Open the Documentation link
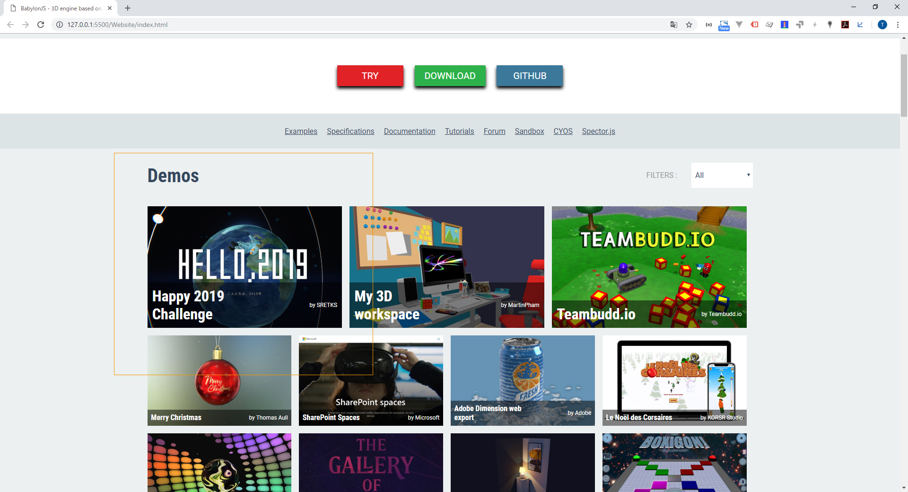This screenshot has width=908, height=492. pyautogui.click(x=410, y=131)
